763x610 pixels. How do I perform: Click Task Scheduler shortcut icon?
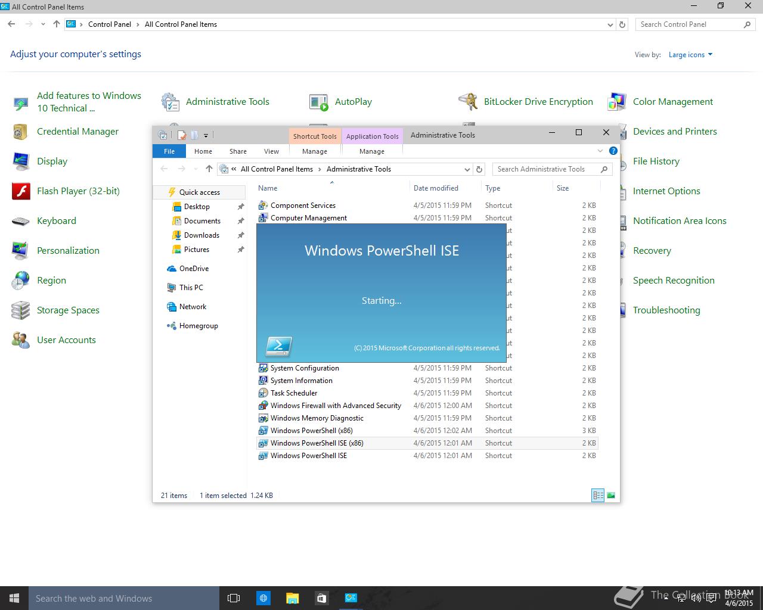[263, 393]
